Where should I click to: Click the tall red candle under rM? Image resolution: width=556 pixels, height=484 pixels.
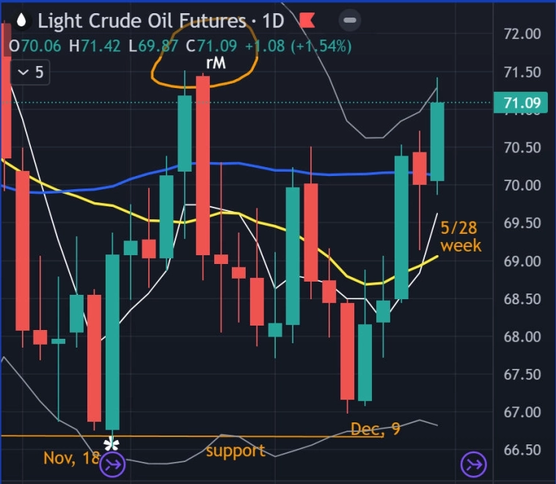coord(203,166)
